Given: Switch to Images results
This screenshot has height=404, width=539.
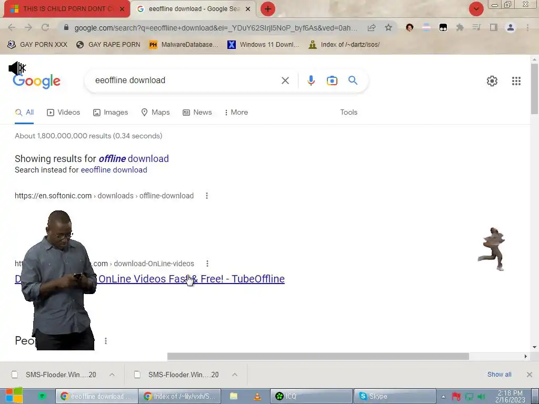Looking at the screenshot, I should [x=111, y=113].
